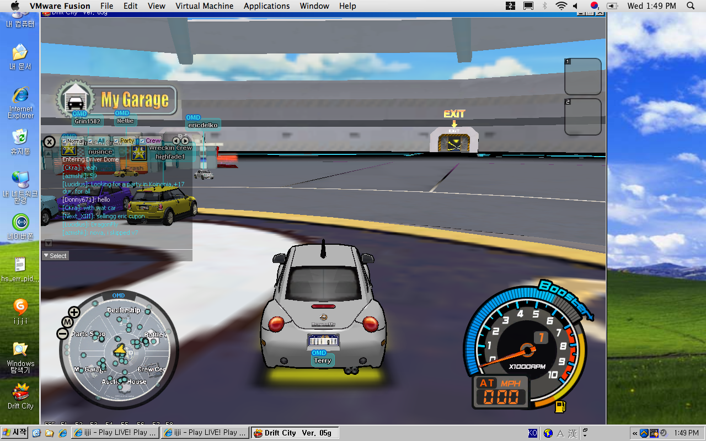The image size is (706, 441).
Task: Switch to the second ijji taskbar window
Action: 205,433
